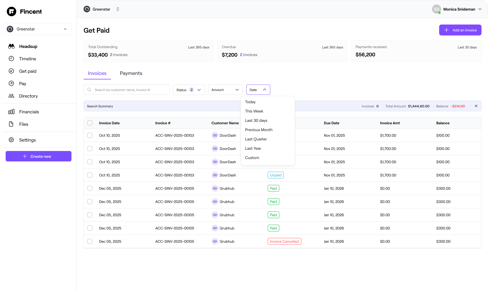Click the Files document icon
The image size is (488, 291).
pyautogui.click(x=11, y=124)
